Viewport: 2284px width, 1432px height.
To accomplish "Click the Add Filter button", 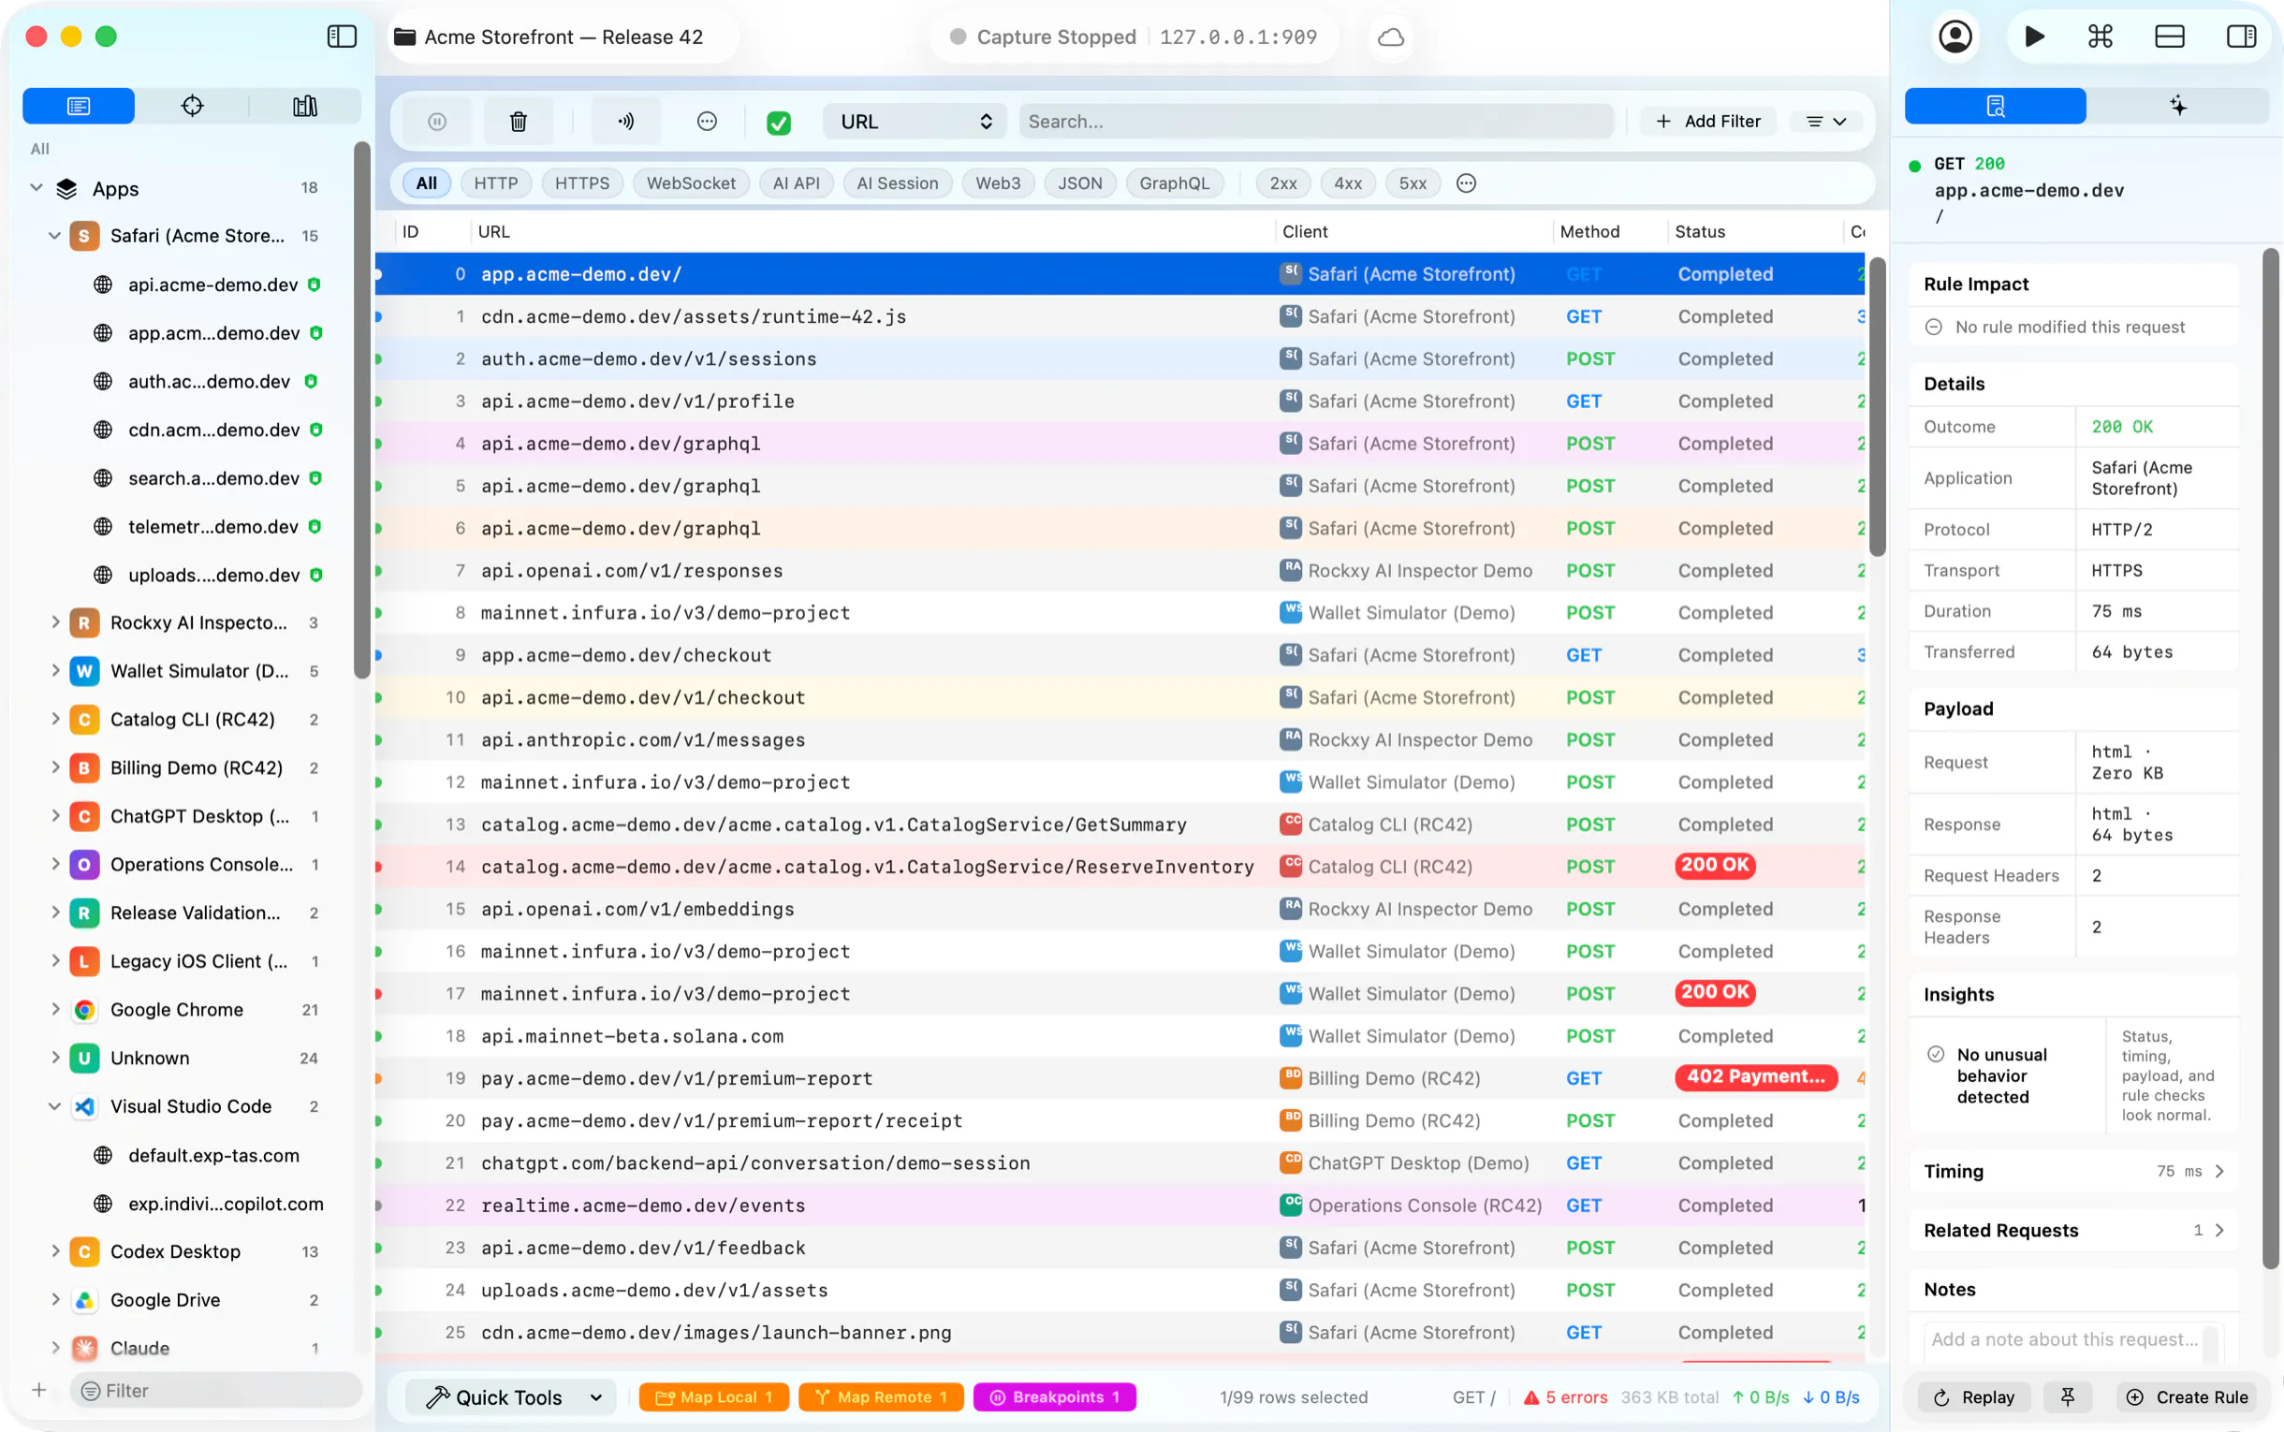I will 1707,122.
